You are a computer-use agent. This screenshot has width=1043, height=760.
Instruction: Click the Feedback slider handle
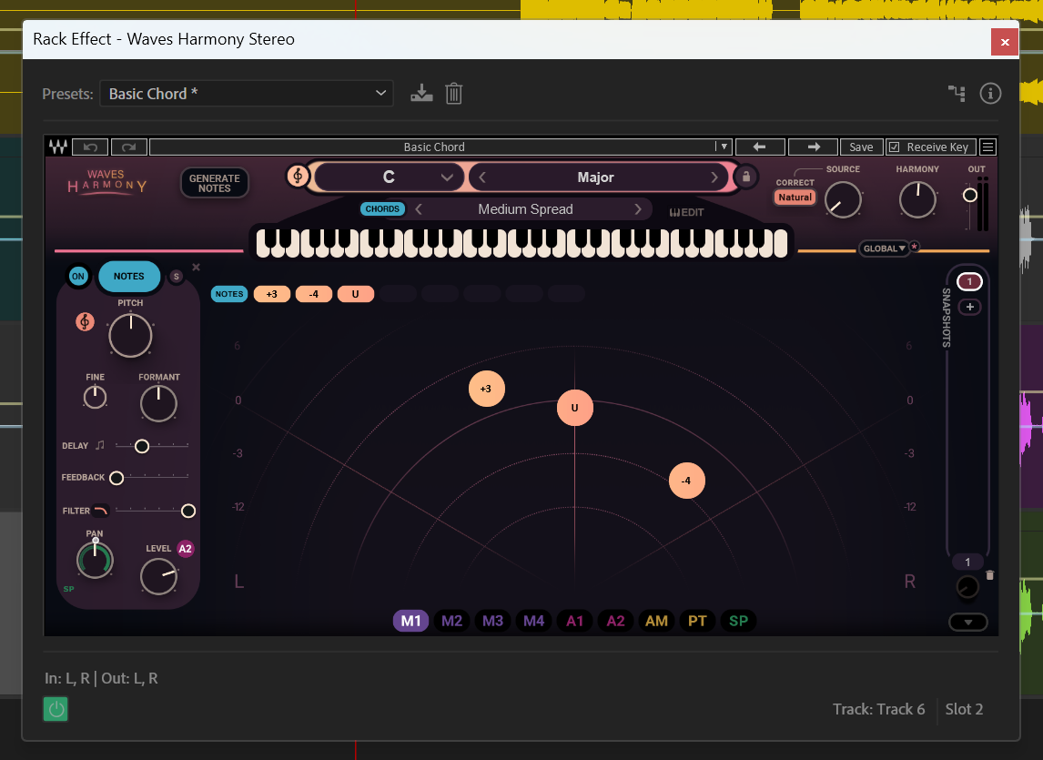click(116, 478)
